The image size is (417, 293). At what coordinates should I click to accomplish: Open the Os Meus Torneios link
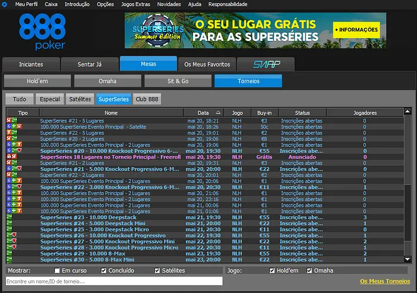coord(385,281)
